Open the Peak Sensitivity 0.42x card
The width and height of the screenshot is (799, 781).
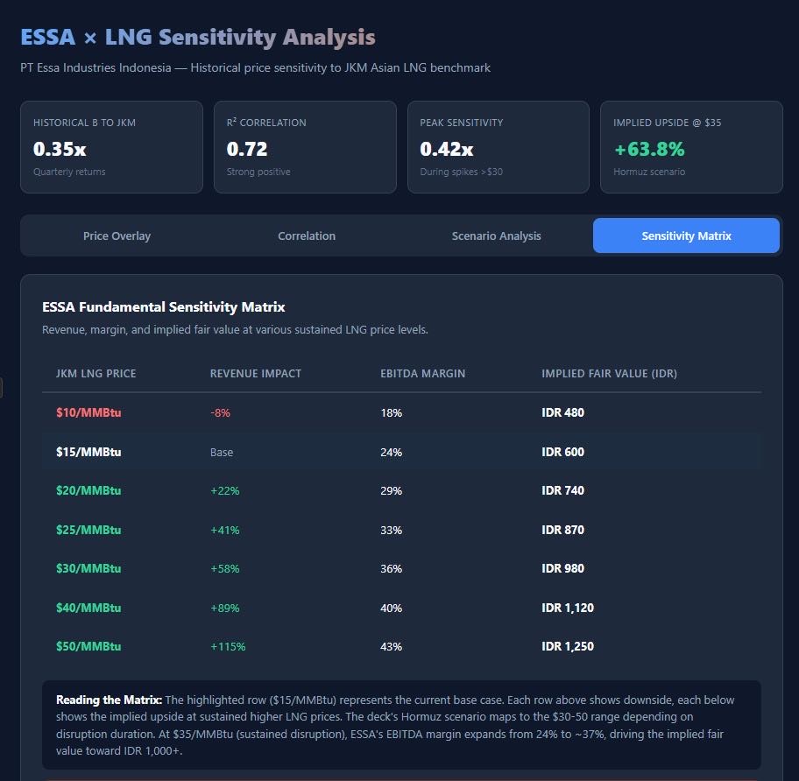(498, 147)
